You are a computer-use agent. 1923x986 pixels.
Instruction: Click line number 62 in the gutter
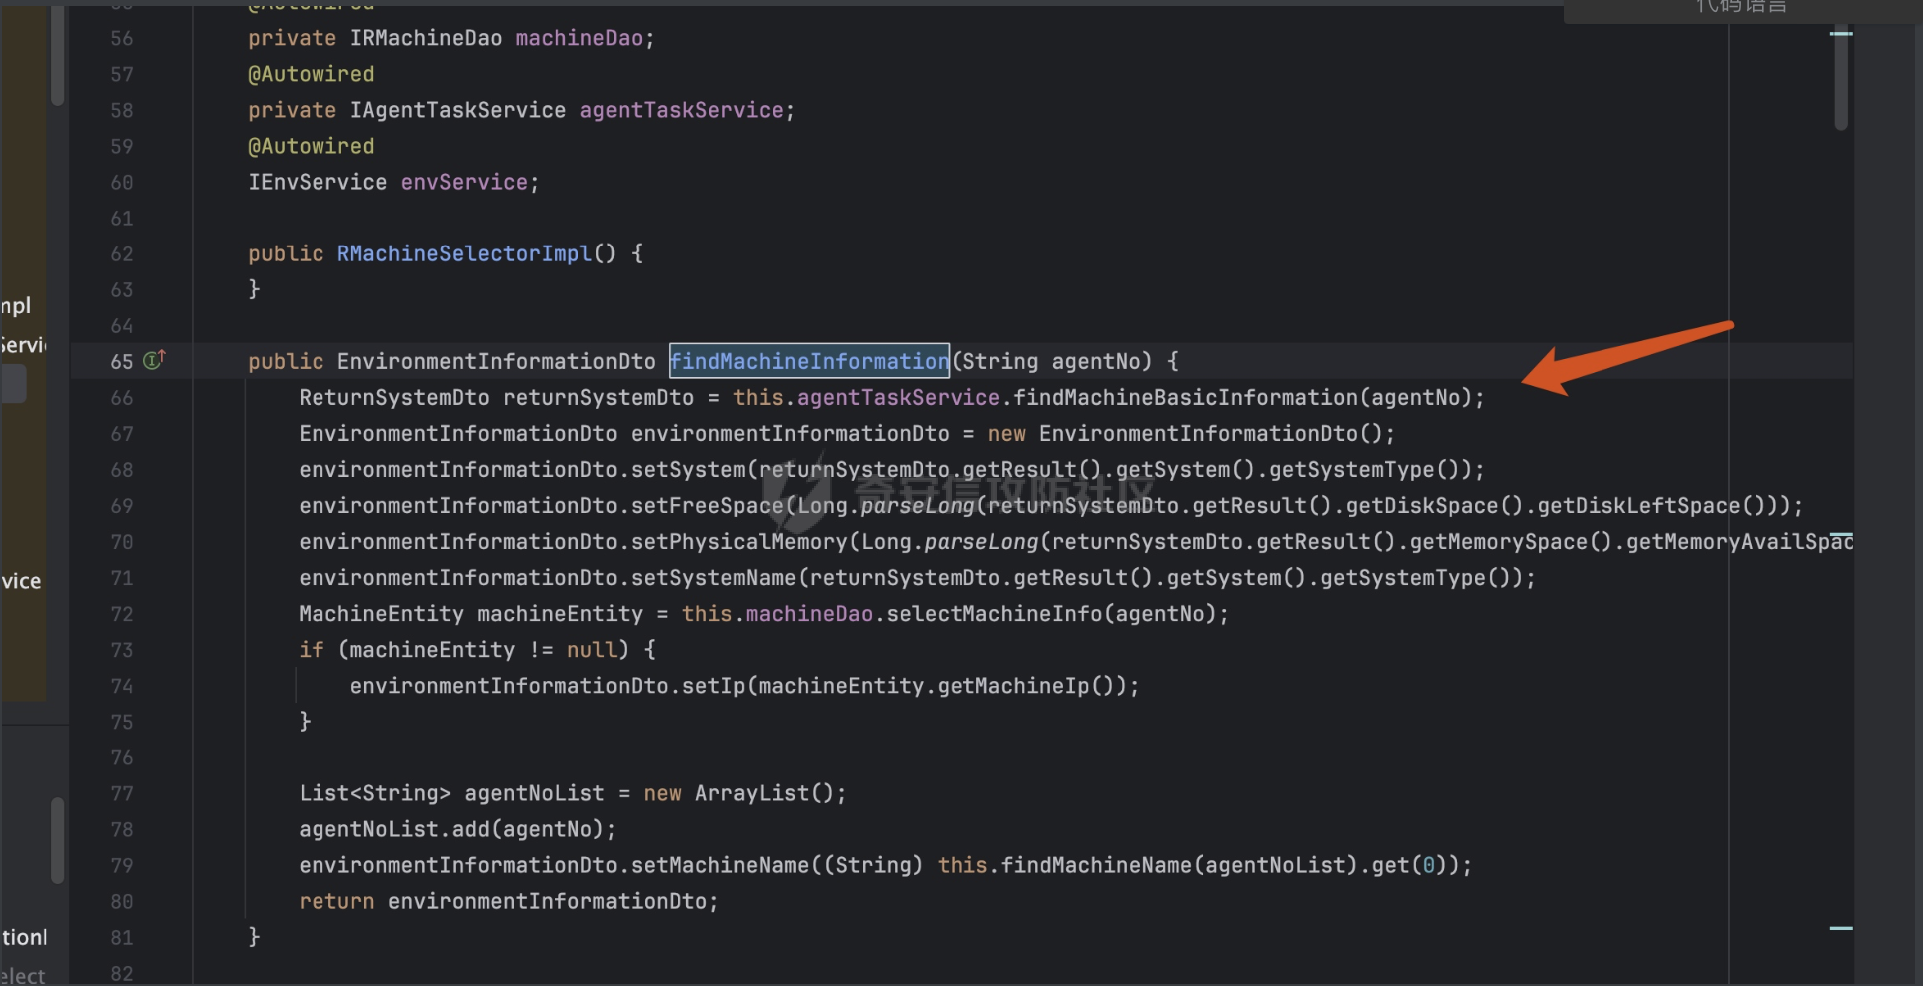point(122,254)
